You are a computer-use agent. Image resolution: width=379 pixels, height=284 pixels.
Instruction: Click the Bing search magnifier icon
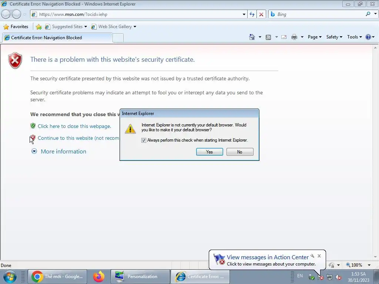pyautogui.click(x=368, y=14)
